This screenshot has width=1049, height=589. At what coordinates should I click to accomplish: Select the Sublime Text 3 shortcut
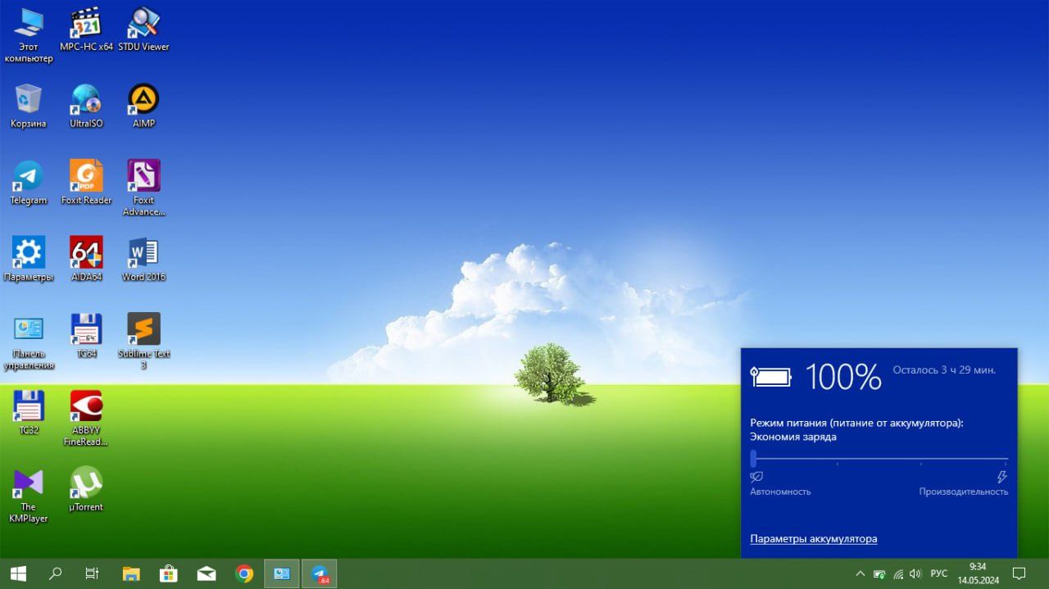point(143,341)
